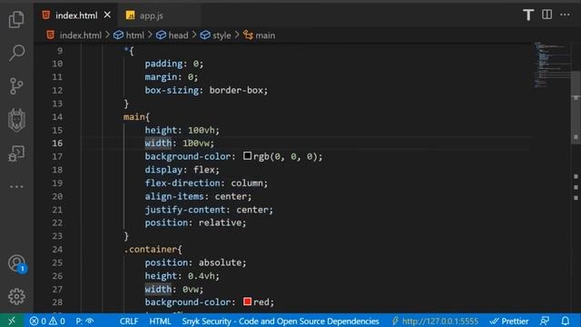Click the feedback icon in status bar
The image size is (581, 327).
click(545, 321)
